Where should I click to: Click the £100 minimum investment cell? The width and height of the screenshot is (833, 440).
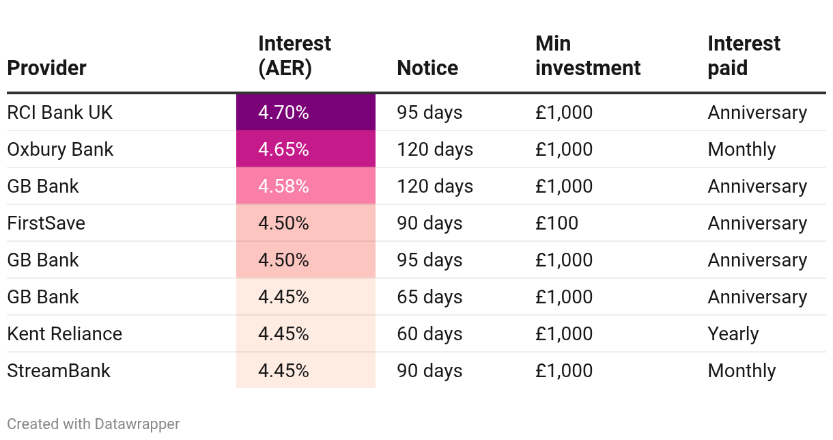556,223
